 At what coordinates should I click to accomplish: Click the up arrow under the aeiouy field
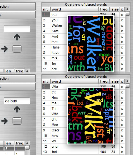click(x=17, y=109)
